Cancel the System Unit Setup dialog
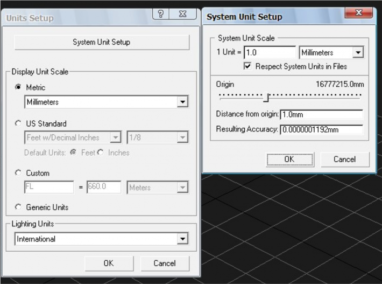Screen dimensions: 382x284 click(345, 160)
